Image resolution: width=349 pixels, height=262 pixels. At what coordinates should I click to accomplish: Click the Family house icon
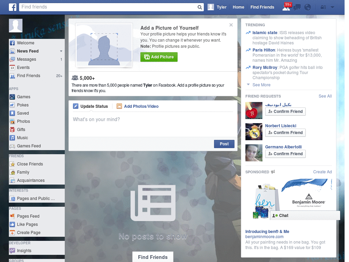click(x=12, y=172)
